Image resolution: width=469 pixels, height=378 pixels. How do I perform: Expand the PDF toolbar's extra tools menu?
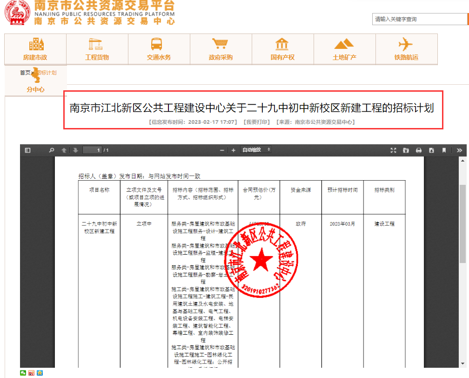point(459,150)
